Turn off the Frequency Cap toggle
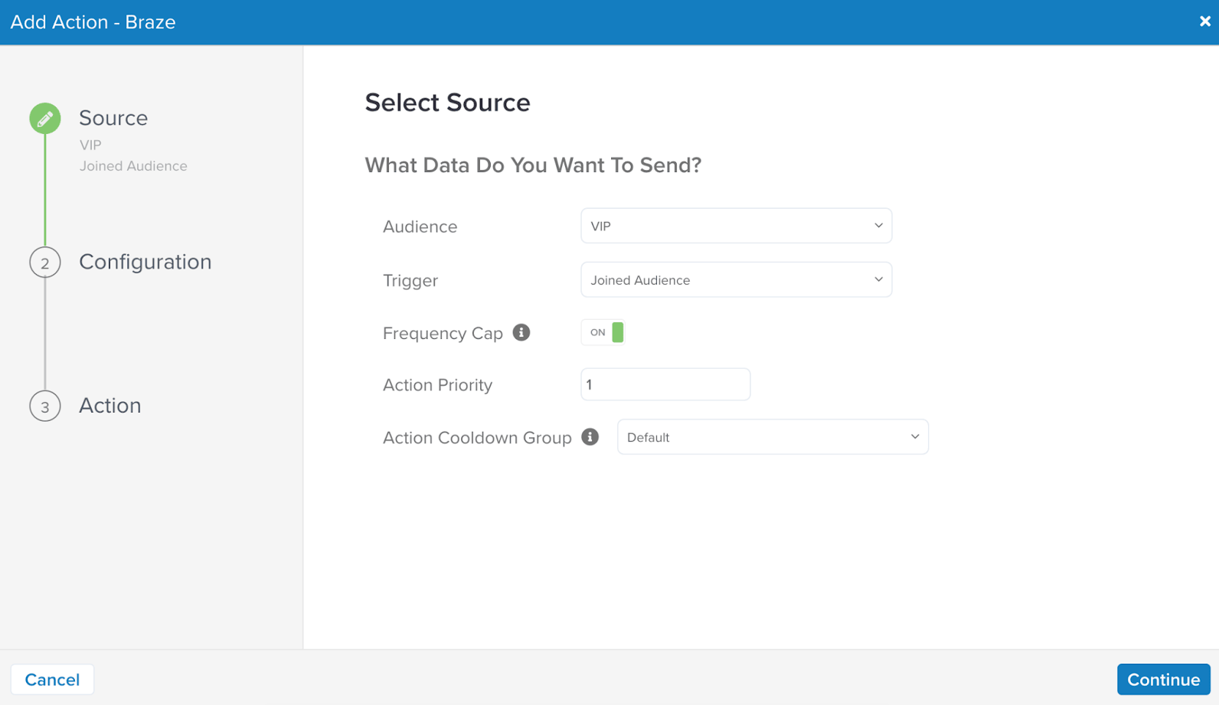 pos(603,332)
